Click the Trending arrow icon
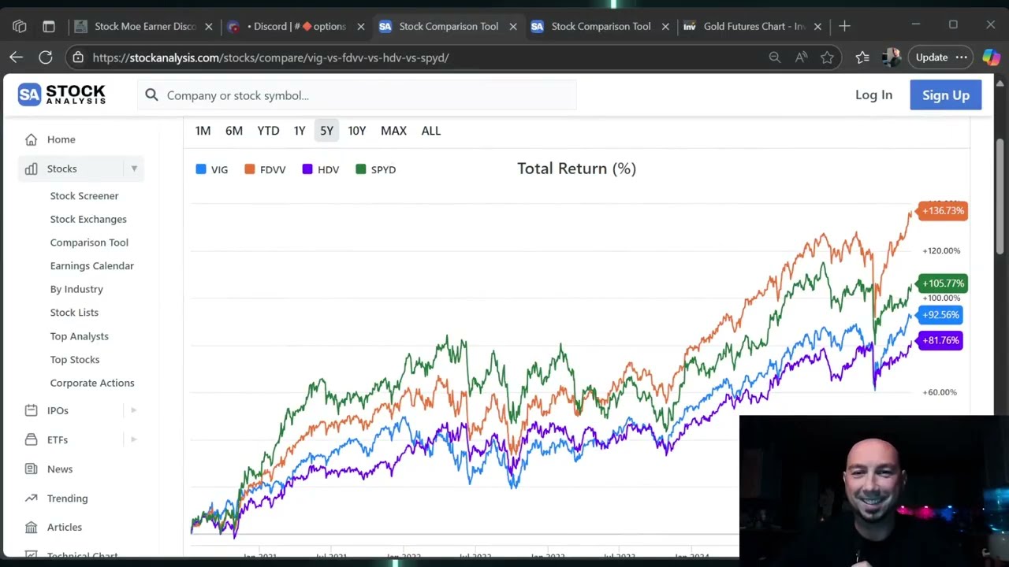The width and height of the screenshot is (1009, 567). [31, 498]
